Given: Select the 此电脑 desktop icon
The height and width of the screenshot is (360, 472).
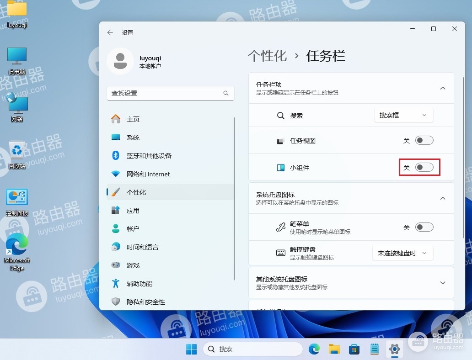Looking at the screenshot, I should click(x=17, y=61).
